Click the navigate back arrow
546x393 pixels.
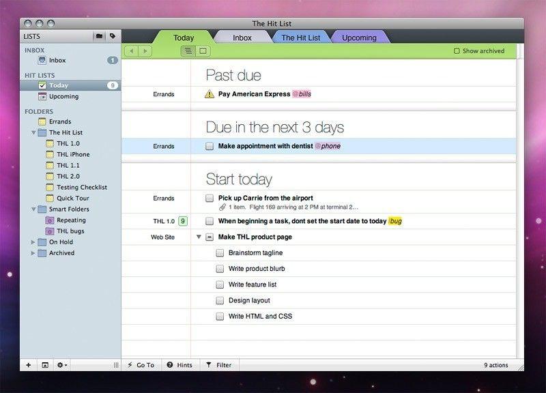[x=131, y=51]
